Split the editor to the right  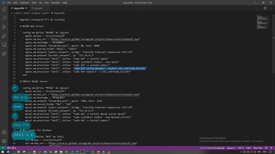pyautogui.click(x=265, y=8)
